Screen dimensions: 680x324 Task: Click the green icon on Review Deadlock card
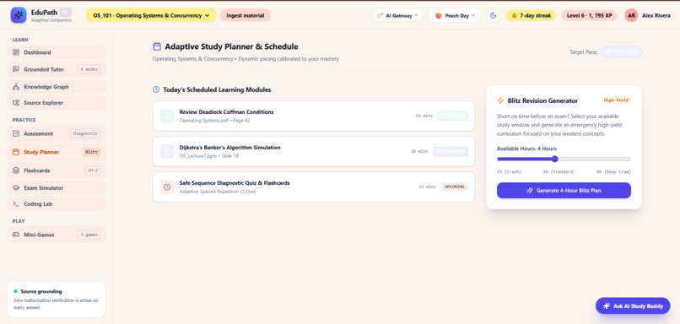(x=167, y=116)
